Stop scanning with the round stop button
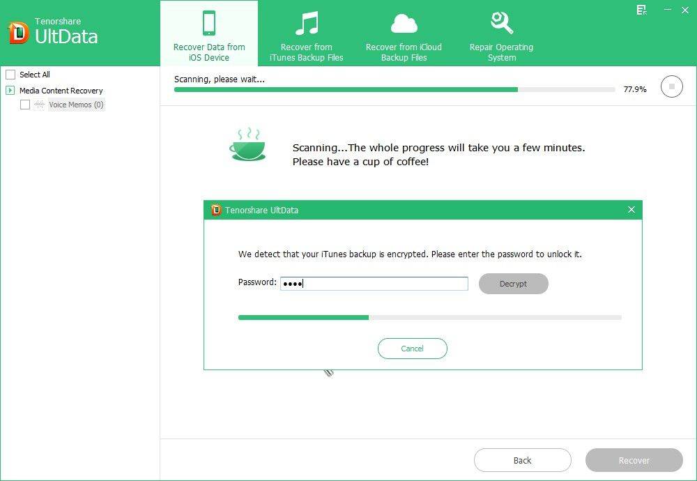The height and width of the screenshot is (481, 697). click(672, 86)
